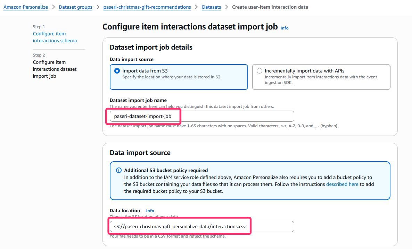Navigate to Dataset groups breadcrumb
Image resolution: width=412 pixels, height=249 pixels.
click(x=76, y=7)
